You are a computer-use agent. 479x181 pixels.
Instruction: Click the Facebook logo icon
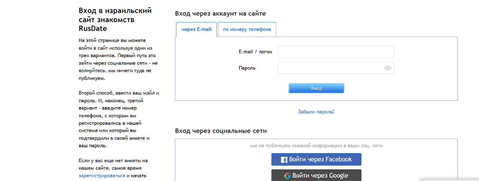284,160
